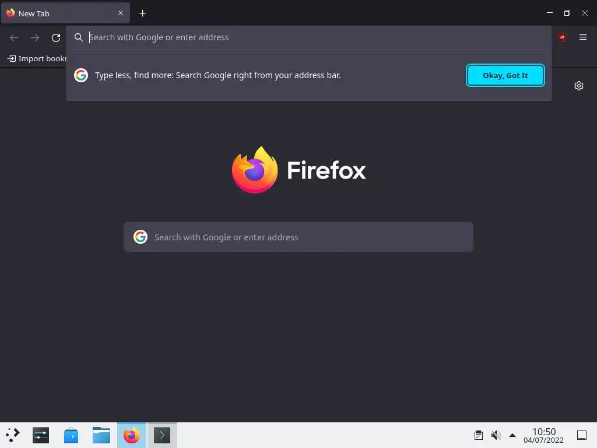Click the muted volume tray icon

click(496, 435)
